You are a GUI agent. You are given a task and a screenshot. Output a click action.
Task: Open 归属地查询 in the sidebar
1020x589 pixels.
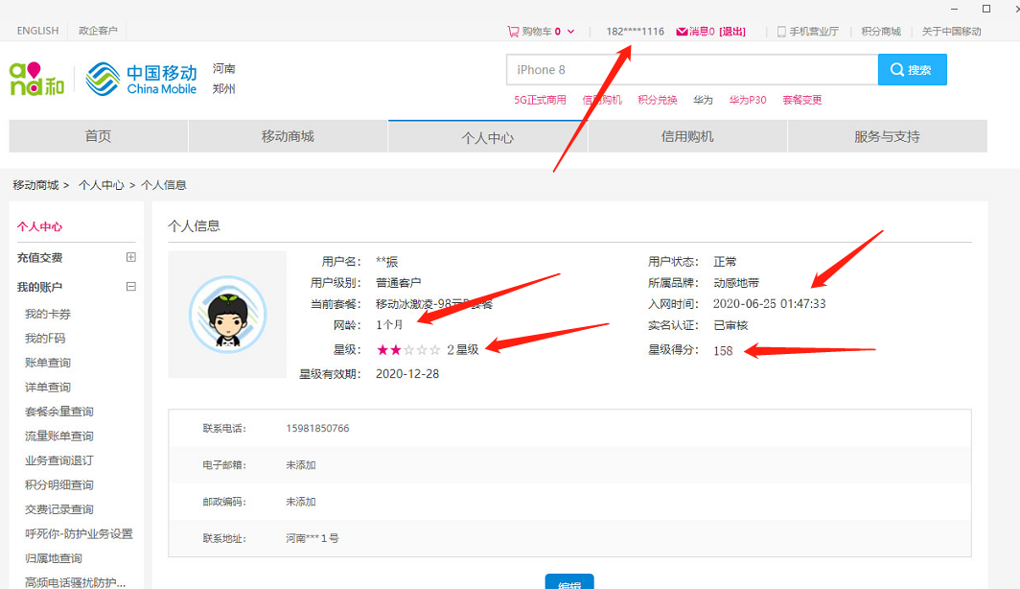click(54, 558)
